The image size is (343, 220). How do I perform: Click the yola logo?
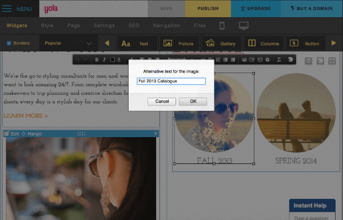(x=51, y=9)
